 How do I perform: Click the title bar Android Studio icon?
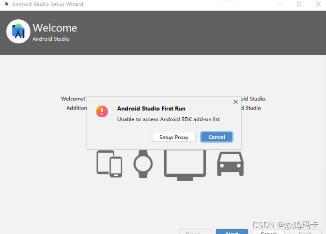click(x=7, y=4)
